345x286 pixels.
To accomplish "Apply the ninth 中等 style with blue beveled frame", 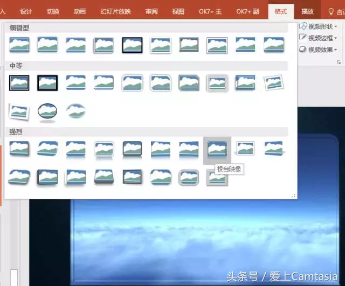I will pos(245,82).
